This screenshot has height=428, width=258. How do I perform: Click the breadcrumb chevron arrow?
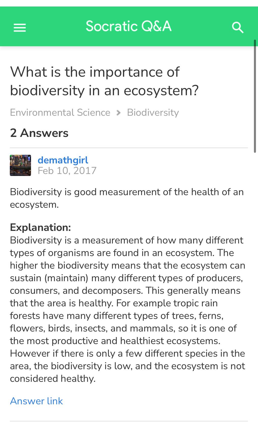[118, 113]
